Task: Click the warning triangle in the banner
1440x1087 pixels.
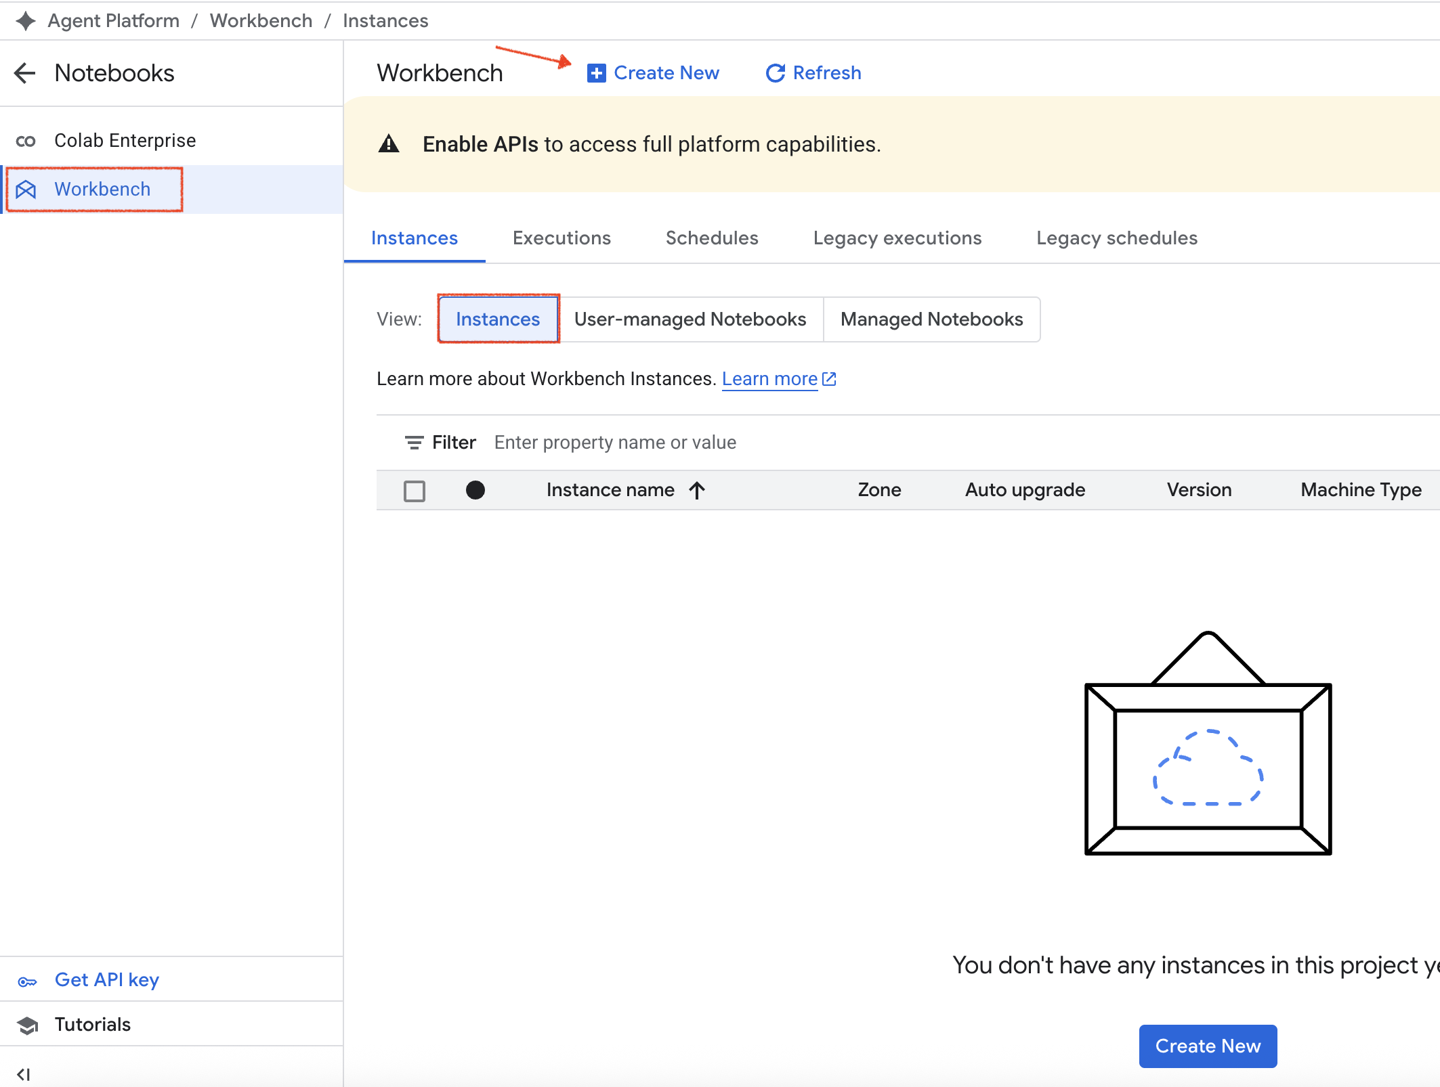Action: coord(389,144)
